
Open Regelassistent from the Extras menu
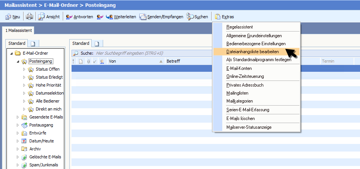(x=239, y=27)
